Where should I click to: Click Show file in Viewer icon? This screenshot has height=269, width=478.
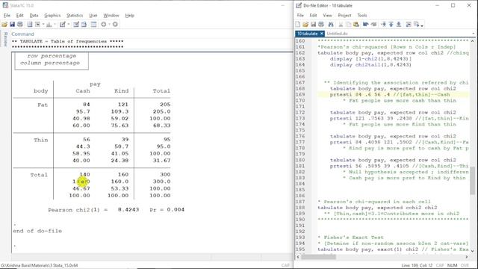click(409, 25)
